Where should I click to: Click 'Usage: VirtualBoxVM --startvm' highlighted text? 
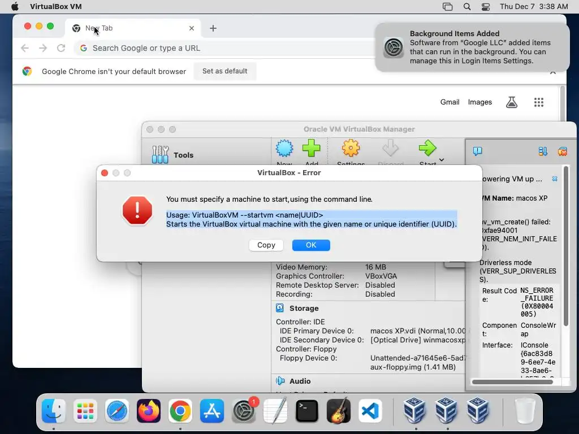(x=244, y=215)
